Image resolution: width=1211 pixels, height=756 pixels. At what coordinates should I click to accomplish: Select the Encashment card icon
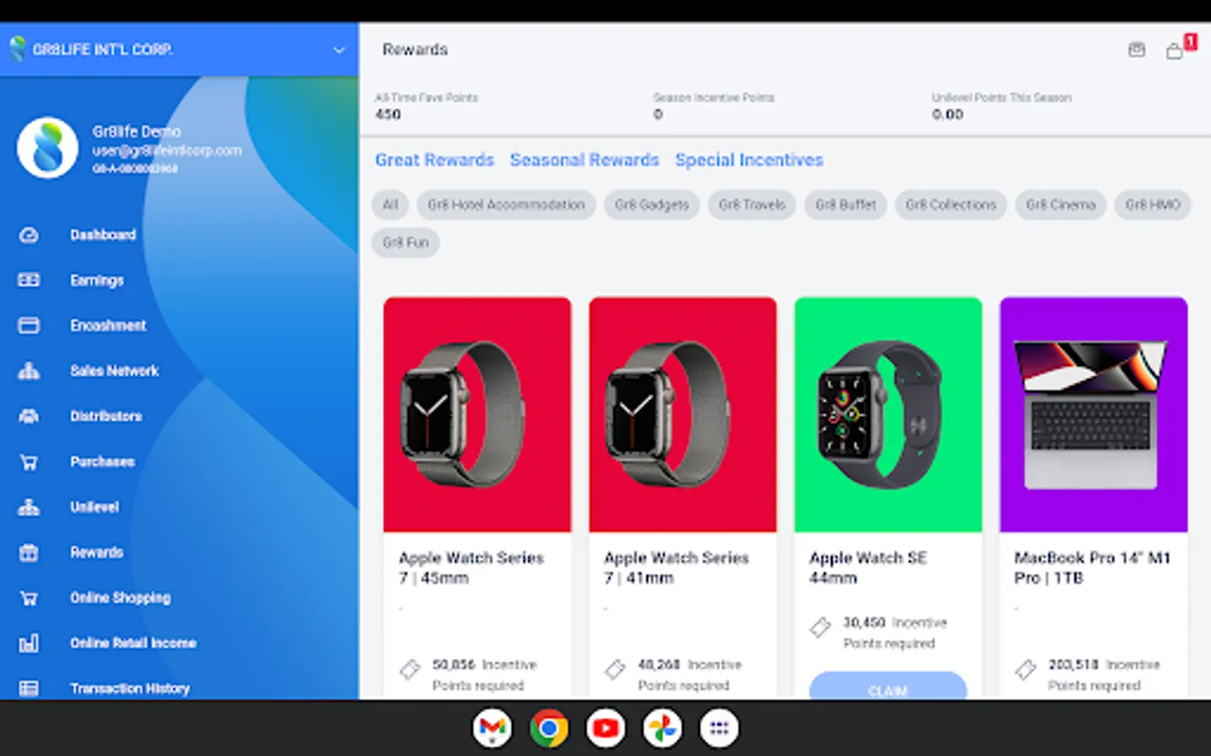click(x=29, y=326)
